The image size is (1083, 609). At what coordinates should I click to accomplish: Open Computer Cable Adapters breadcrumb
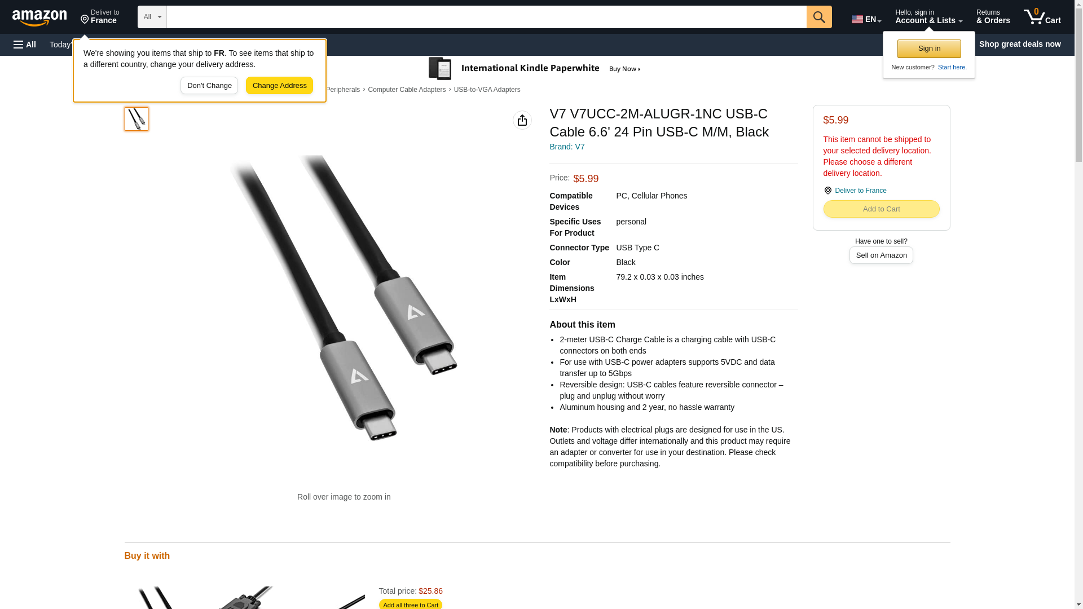tap(407, 90)
